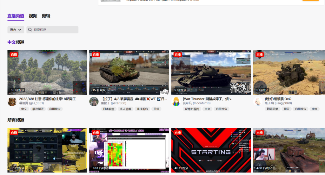This screenshot has width=325, height=175.
Task: Open peter306 stream thumbnail with 15 viewers
Action: 129,72
